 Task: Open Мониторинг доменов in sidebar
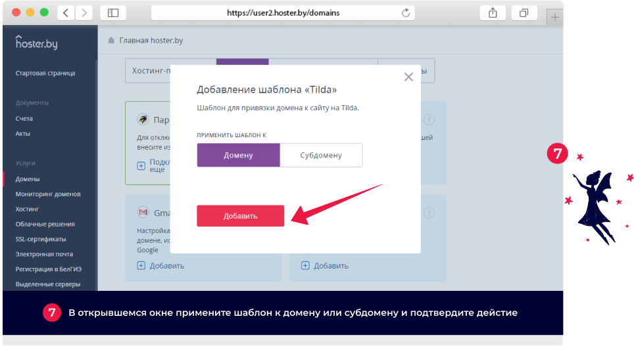[48, 194]
